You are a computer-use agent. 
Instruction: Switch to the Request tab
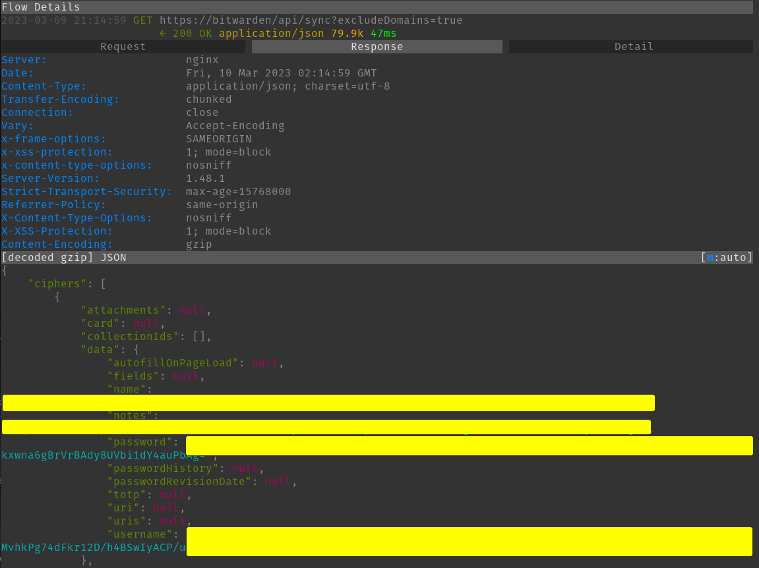coord(123,47)
